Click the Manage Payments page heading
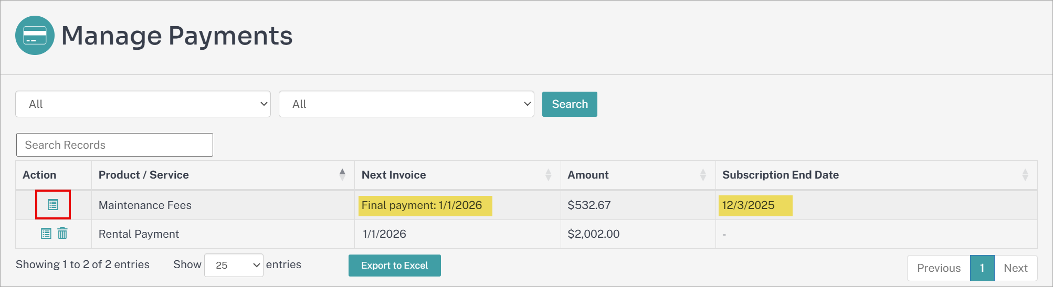The image size is (1053, 287). click(177, 36)
